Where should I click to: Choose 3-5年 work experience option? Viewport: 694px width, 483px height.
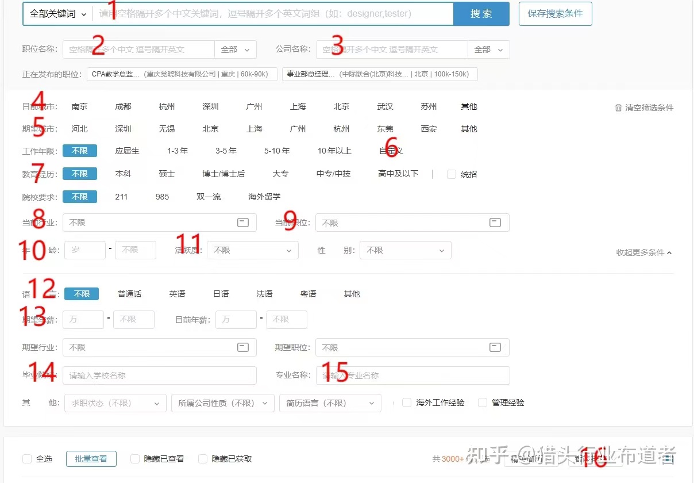point(226,151)
